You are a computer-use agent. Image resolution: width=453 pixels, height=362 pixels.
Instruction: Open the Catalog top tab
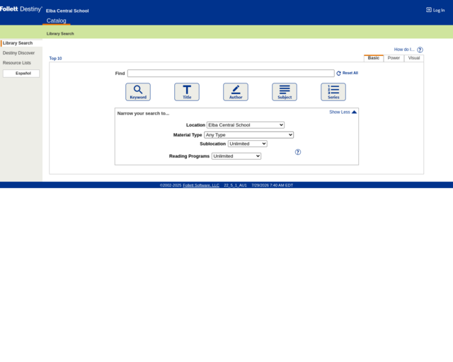pyautogui.click(x=57, y=21)
